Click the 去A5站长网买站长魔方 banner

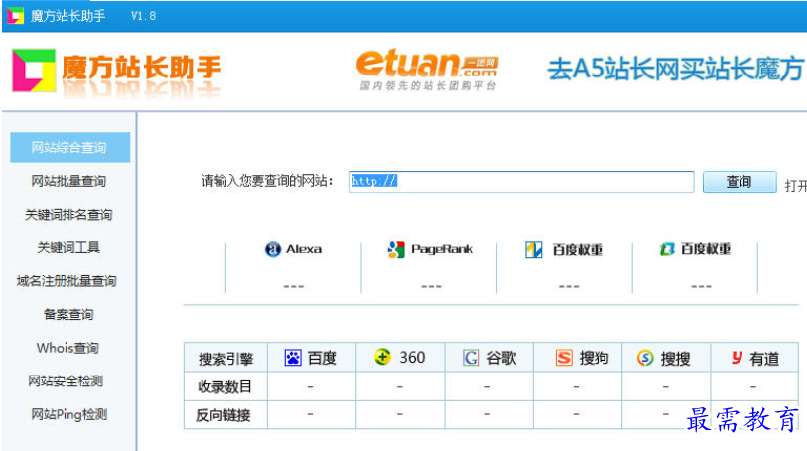(x=676, y=69)
